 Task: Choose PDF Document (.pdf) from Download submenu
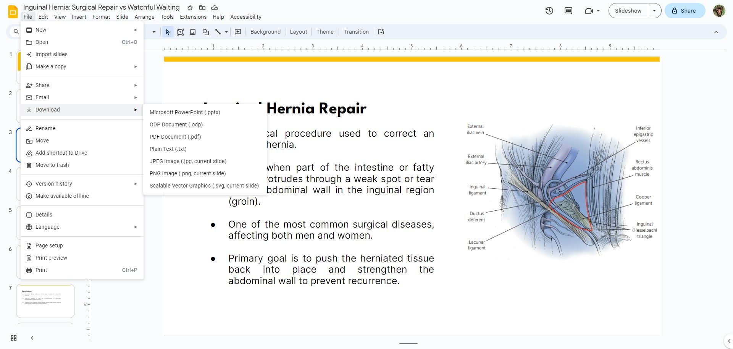tap(175, 136)
